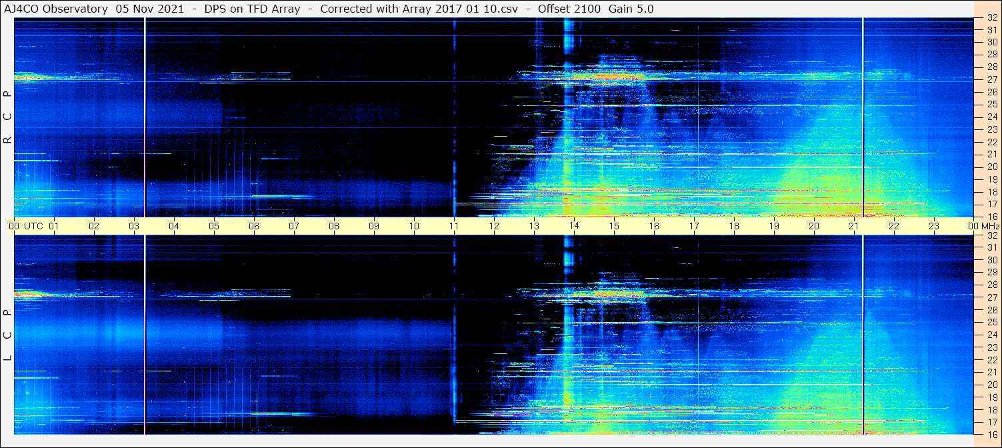
Task: Click the 20 MHz label on the upper RCP scale
Action: pos(991,167)
